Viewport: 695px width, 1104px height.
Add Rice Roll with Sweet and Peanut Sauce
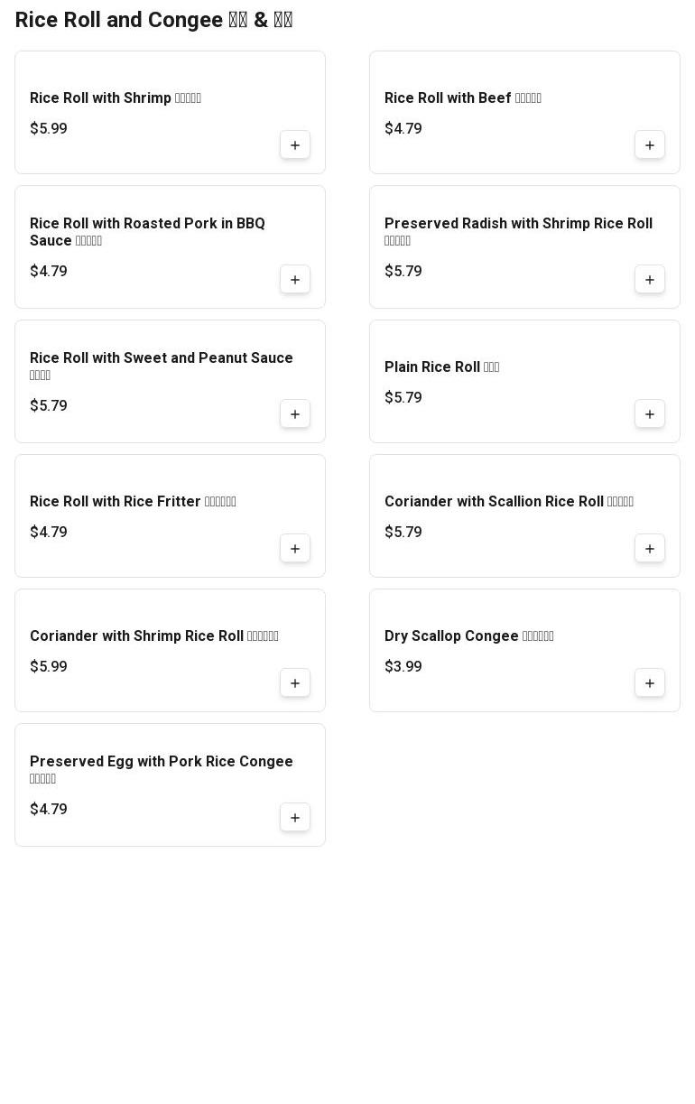295,414
